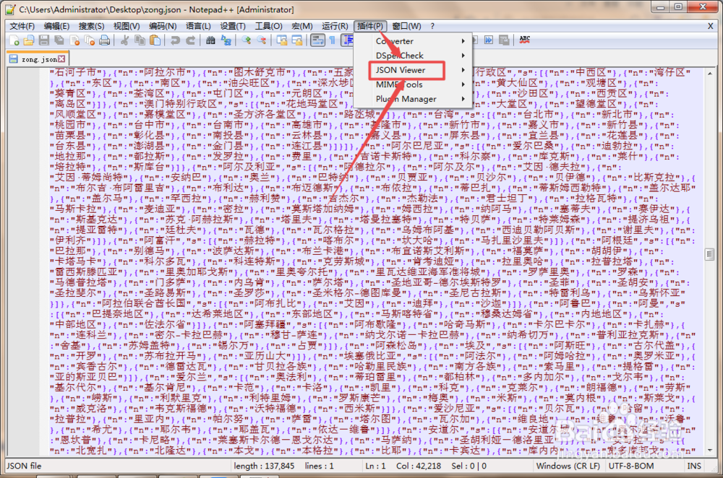This screenshot has width=723, height=478.
Task: Click the Synchronize vertical scrolling icon
Action: (x=281, y=40)
